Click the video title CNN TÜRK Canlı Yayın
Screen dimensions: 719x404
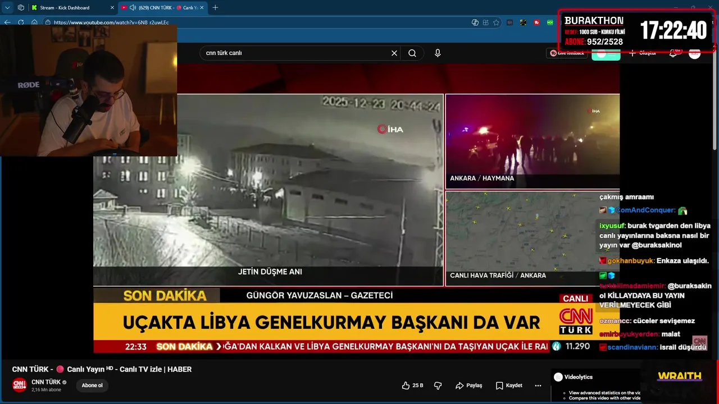[x=102, y=369]
